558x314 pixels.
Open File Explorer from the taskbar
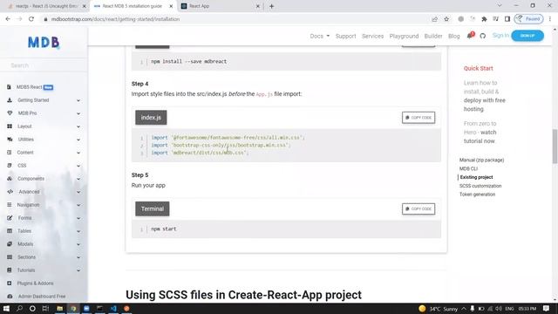(60, 308)
